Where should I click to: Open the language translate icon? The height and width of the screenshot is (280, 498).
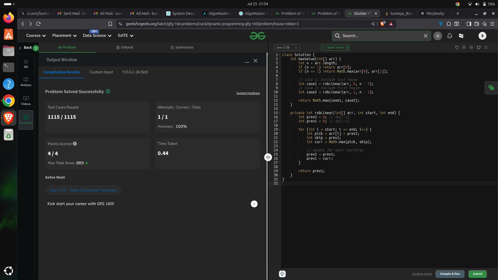[461, 36]
